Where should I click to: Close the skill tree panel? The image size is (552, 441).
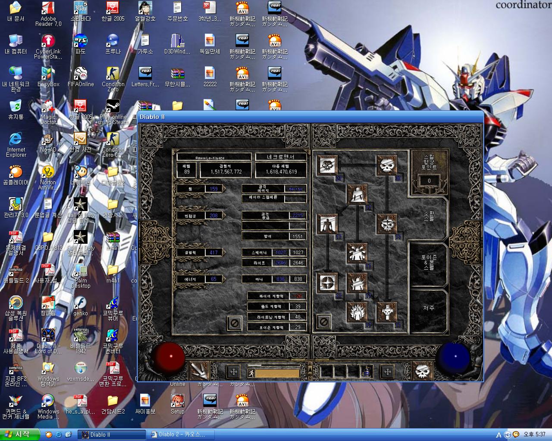point(324,322)
